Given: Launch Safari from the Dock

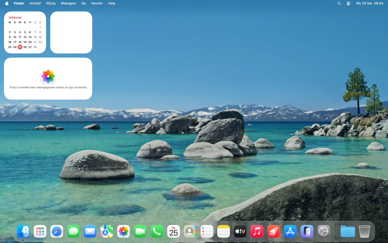Looking at the screenshot, I should tap(57, 232).
